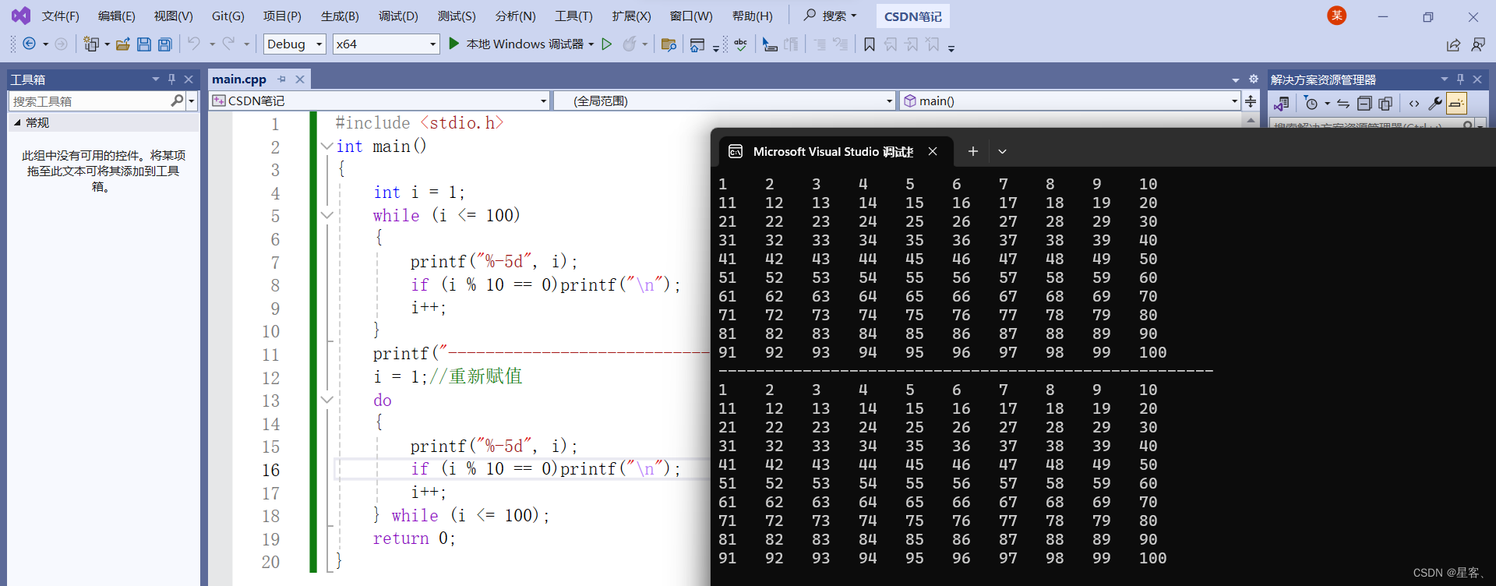
Task: Click the 搜索 search button in title bar
Action: 830,16
